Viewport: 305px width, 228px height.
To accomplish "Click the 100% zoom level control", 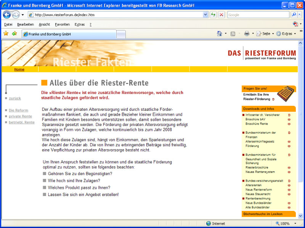I will click(283, 223).
